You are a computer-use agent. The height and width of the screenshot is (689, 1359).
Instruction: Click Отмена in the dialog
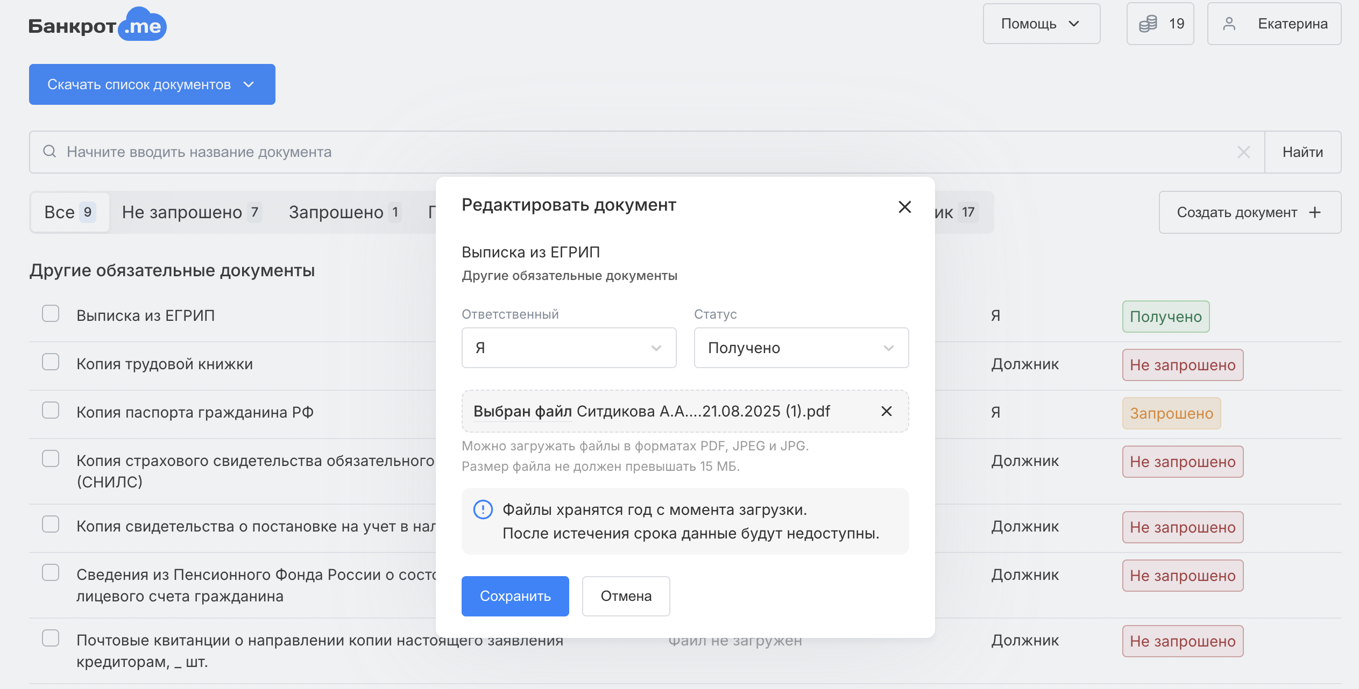tap(626, 596)
